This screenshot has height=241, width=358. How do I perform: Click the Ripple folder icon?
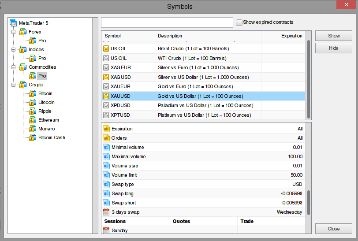coord(33,111)
